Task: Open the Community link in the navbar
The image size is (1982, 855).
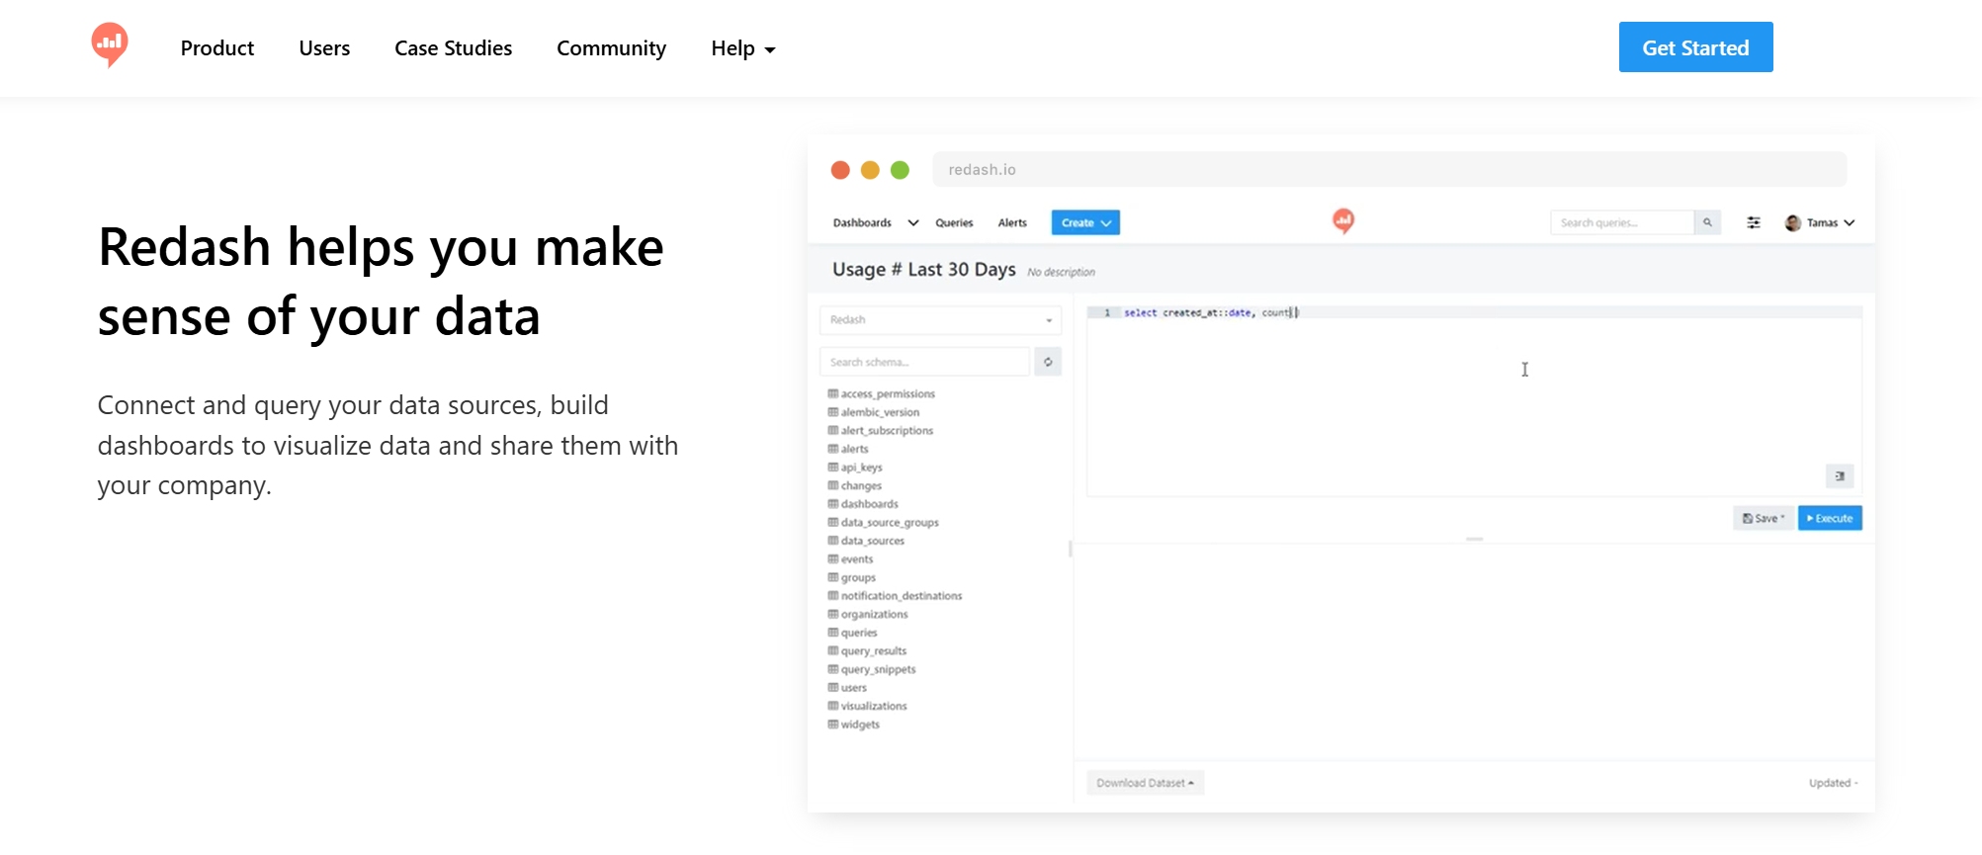Action: 611,48
